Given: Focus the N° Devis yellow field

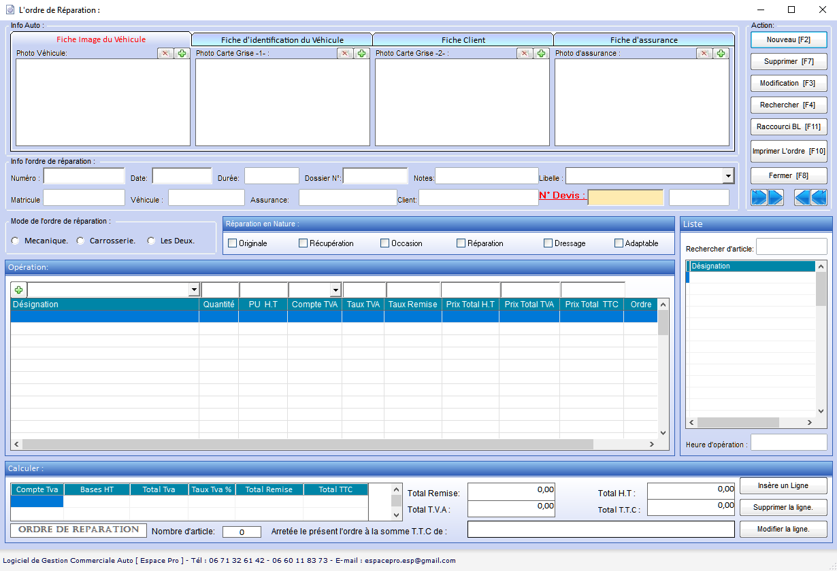Looking at the screenshot, I should pyautogui.click(x=625, y=197).
